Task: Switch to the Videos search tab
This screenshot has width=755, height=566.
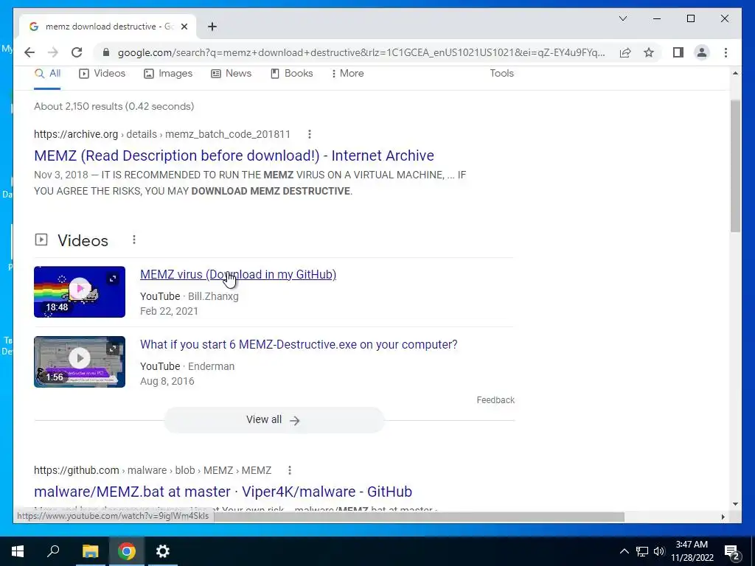Action: [102, 74]
